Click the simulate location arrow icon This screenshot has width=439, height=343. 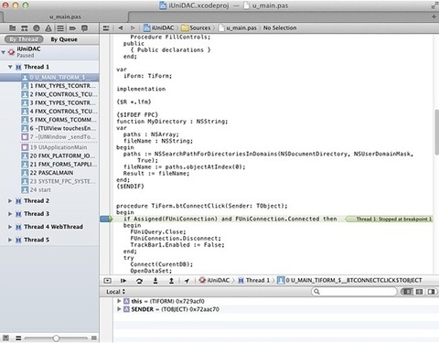pyautogui.click(x=187, y=281)
